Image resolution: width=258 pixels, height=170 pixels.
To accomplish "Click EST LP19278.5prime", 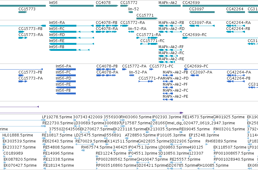I will coord(57,117).
